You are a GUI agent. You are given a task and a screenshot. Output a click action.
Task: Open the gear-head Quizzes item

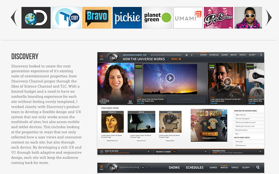170,122
